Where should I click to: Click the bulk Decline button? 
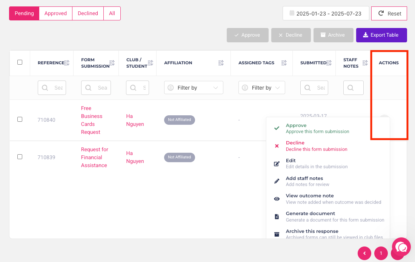coord(291,35)
